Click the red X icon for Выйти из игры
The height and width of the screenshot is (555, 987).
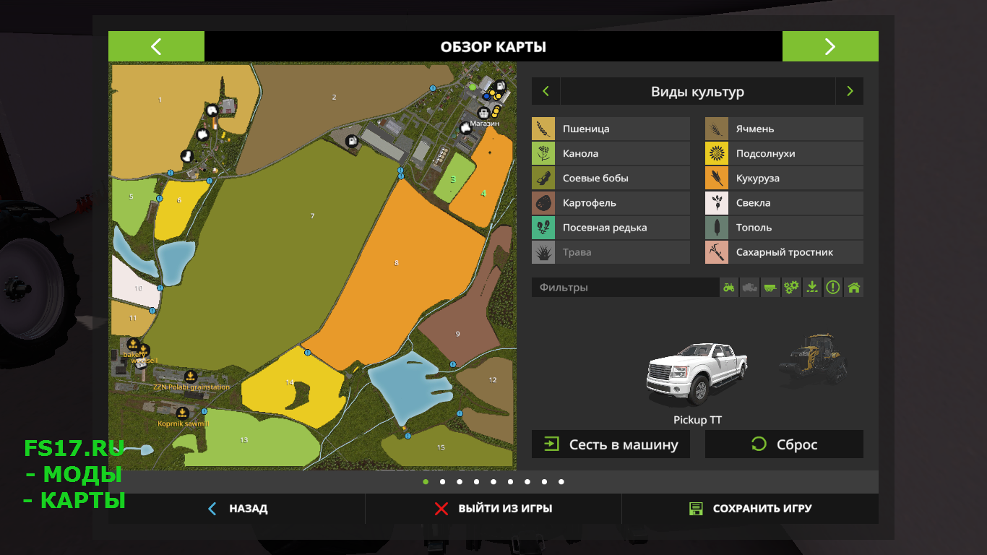click(441, 509)
